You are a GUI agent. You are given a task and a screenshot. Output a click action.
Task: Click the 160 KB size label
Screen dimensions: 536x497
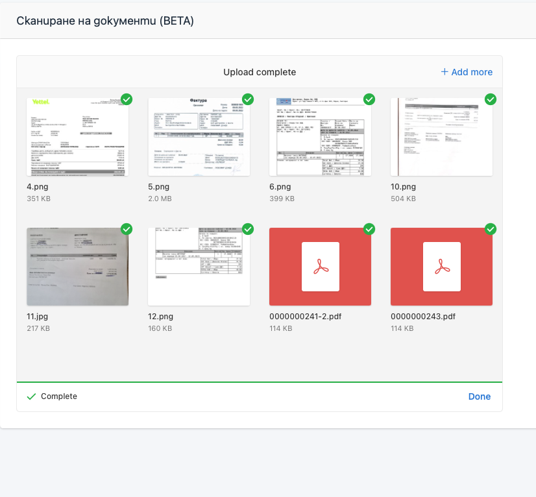(160, 328)
